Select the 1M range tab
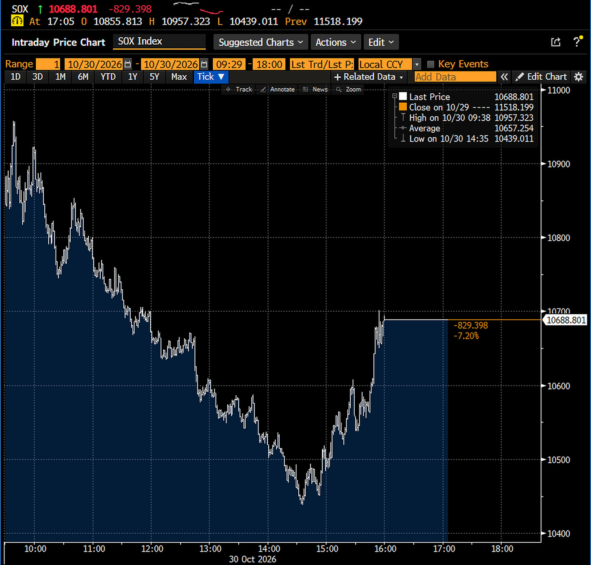 [60, 77]
